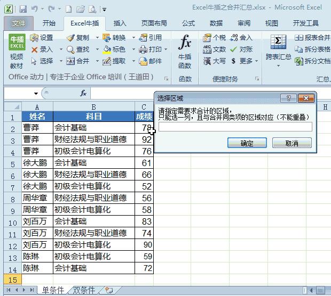Viewport: 331px width, 296px height.
Task: Expand the 选择 dropdown arrow
Action: 61,61
